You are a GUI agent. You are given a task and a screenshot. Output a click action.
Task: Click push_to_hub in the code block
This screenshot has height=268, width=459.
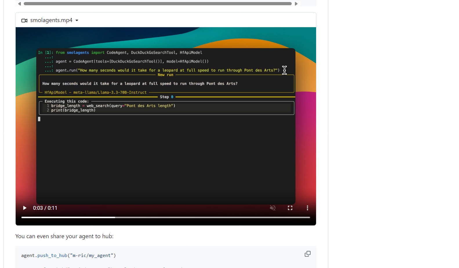52,256
